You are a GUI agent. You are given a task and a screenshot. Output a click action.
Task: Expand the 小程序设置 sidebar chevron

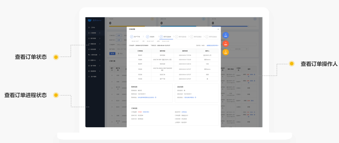100,55
